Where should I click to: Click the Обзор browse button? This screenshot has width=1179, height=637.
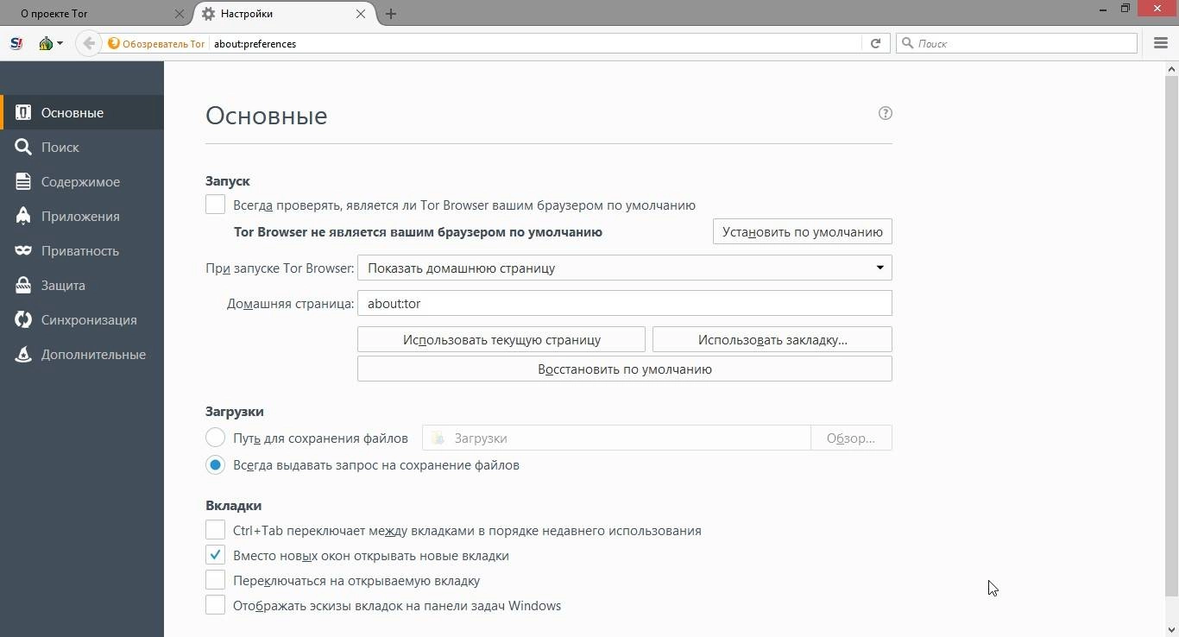point(851,438)
